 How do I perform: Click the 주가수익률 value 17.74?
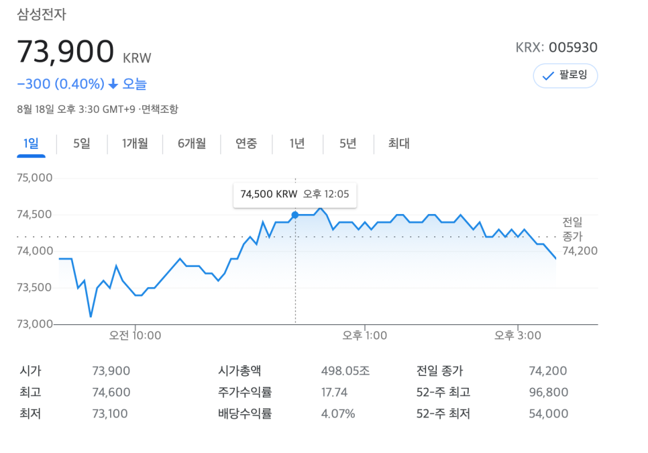click(x=334, y=392)
